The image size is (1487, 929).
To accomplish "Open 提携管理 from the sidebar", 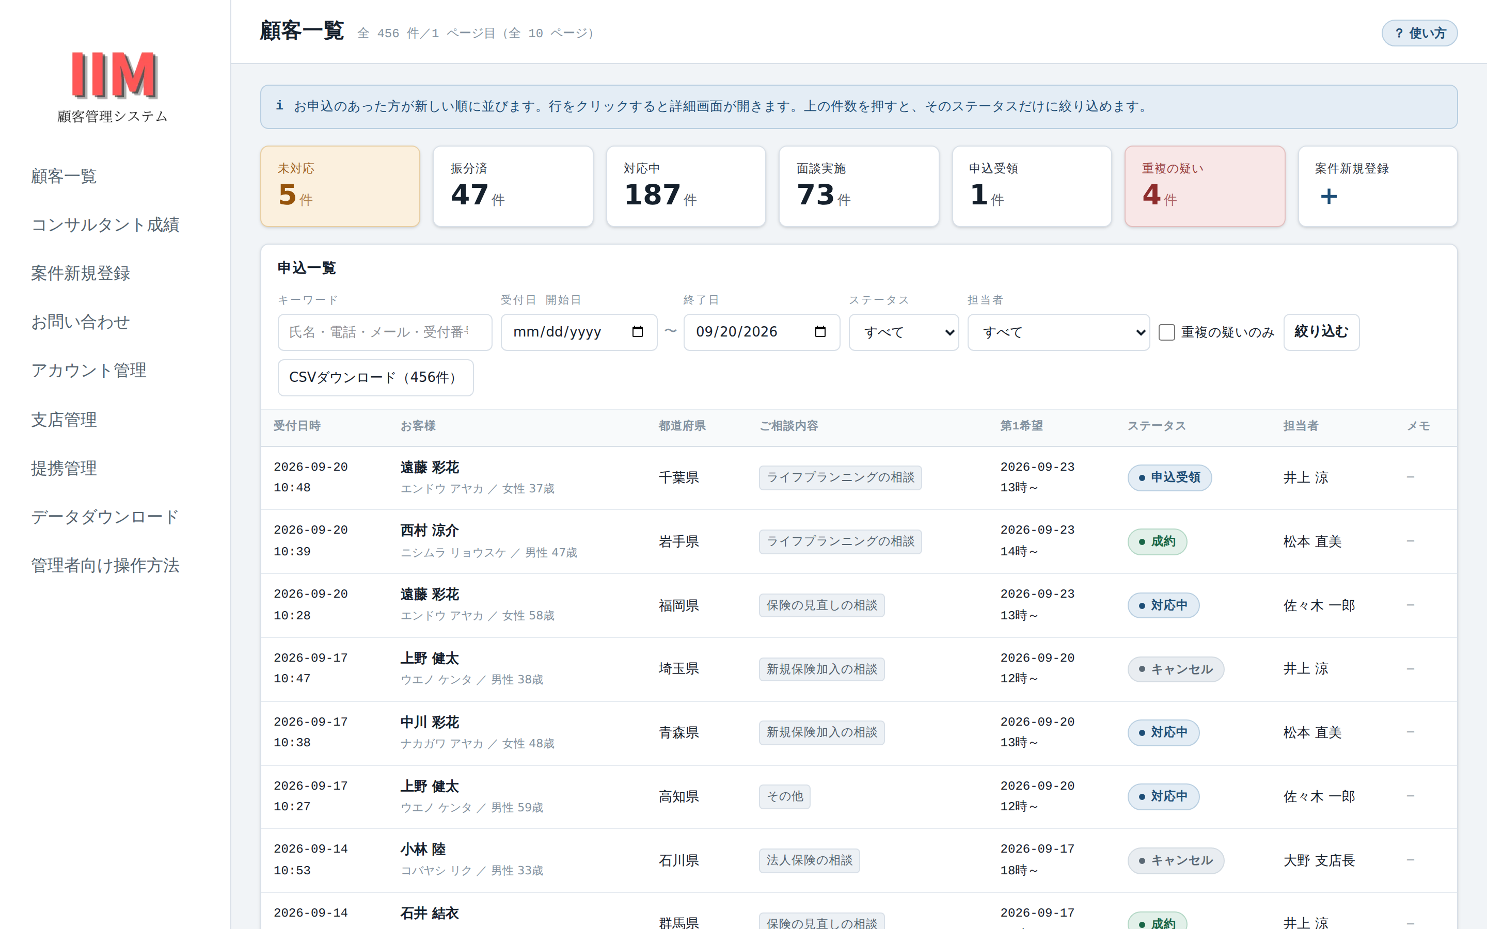I will click(64, 468).
